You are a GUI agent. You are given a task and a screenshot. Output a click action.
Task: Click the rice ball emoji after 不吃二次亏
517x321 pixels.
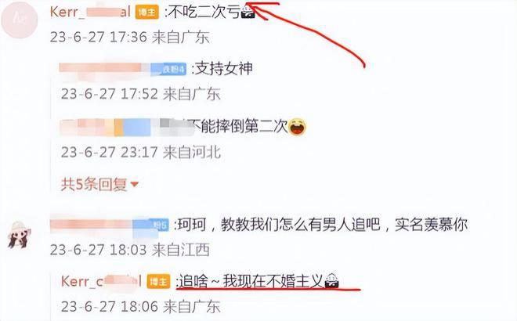coord(248,13)
